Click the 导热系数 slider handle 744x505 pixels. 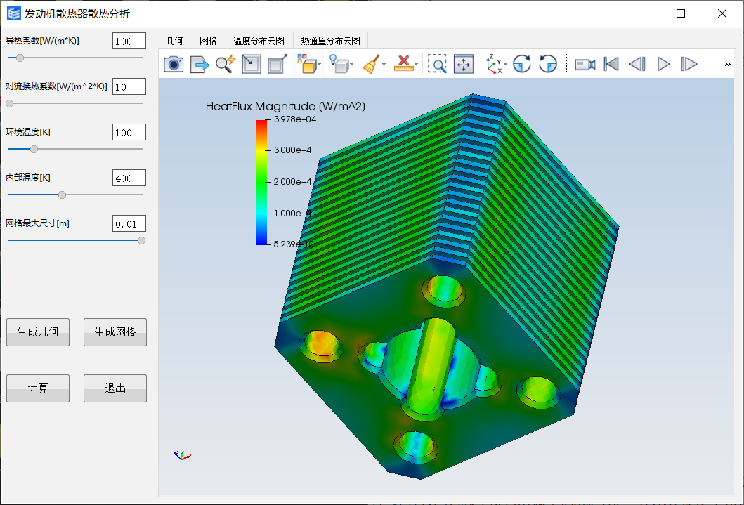click(20, 58)
